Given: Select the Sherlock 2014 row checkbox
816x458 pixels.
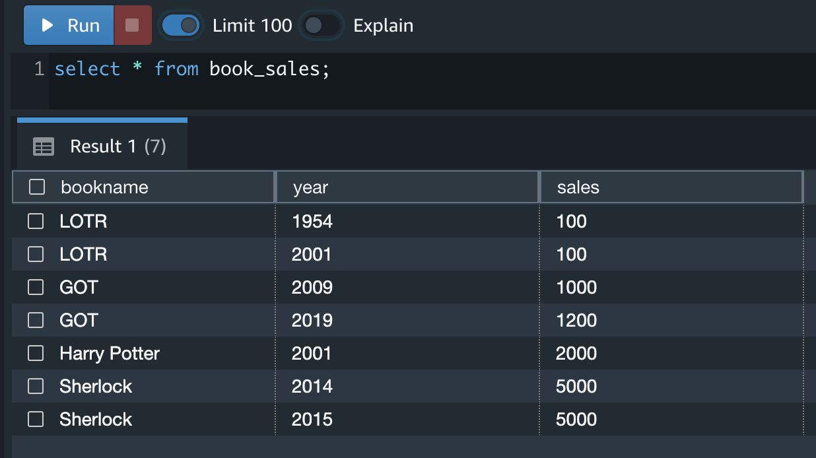Looking at the screenshot, I should tap(36, 386).
